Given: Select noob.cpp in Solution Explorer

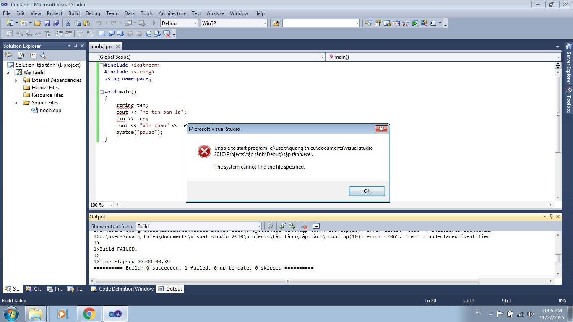Looking at the screenshot, I should (50, 110).
